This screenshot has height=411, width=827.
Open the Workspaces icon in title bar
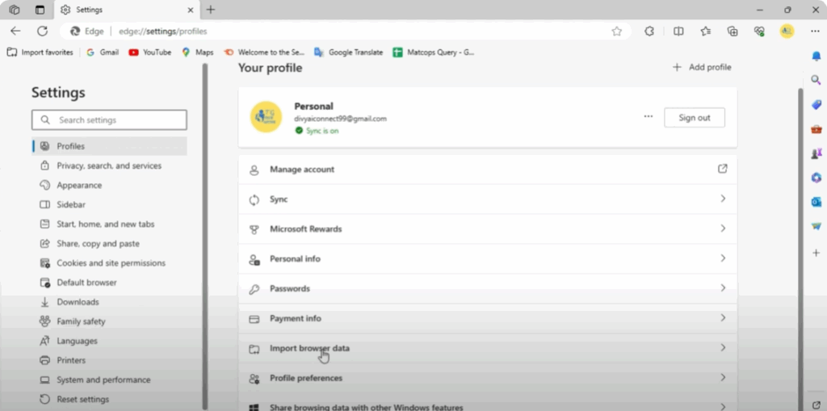[15, 10]
